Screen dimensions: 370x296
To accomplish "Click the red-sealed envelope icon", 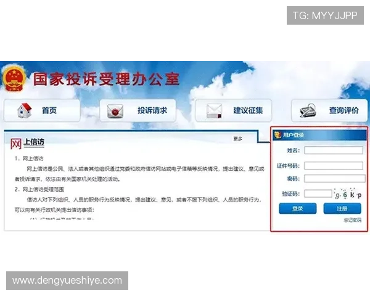I will pos(115,111).
